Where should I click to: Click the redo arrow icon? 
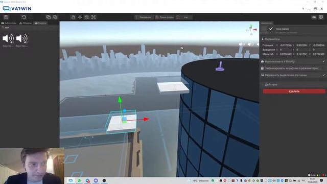coord(31,17)
